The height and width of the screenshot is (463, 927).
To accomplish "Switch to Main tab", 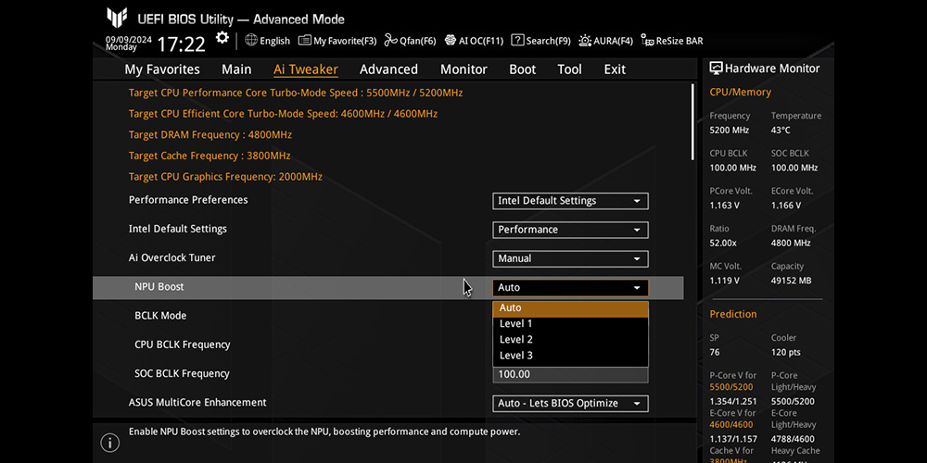I will [x=236, y=69].
